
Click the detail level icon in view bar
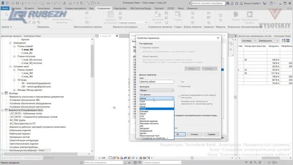coord(110,158)
